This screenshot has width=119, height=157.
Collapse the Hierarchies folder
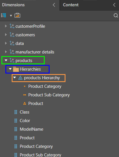click(10, 69)
